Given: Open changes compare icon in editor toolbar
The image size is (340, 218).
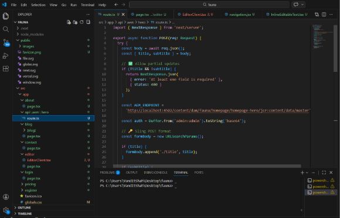Looking at the screenshot, I should click(317, 14).
